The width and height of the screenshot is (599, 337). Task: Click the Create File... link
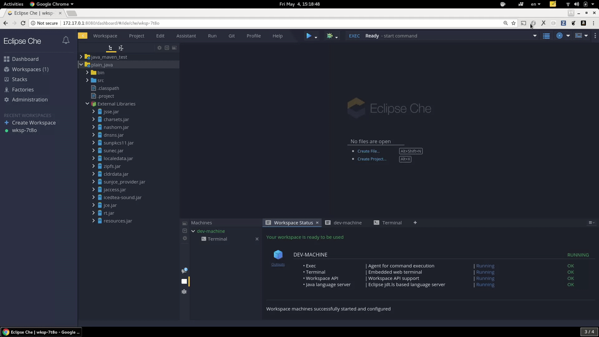click(x=368, y=151)
